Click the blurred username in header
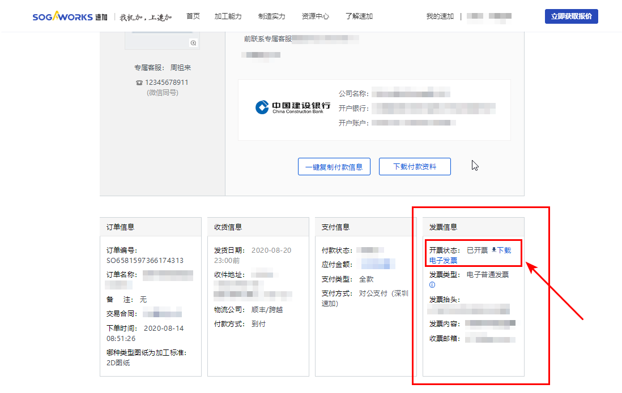 489,16
